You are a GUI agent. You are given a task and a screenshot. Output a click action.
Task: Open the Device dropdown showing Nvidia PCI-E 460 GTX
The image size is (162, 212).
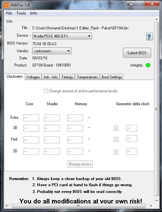[x=62, y=36]
